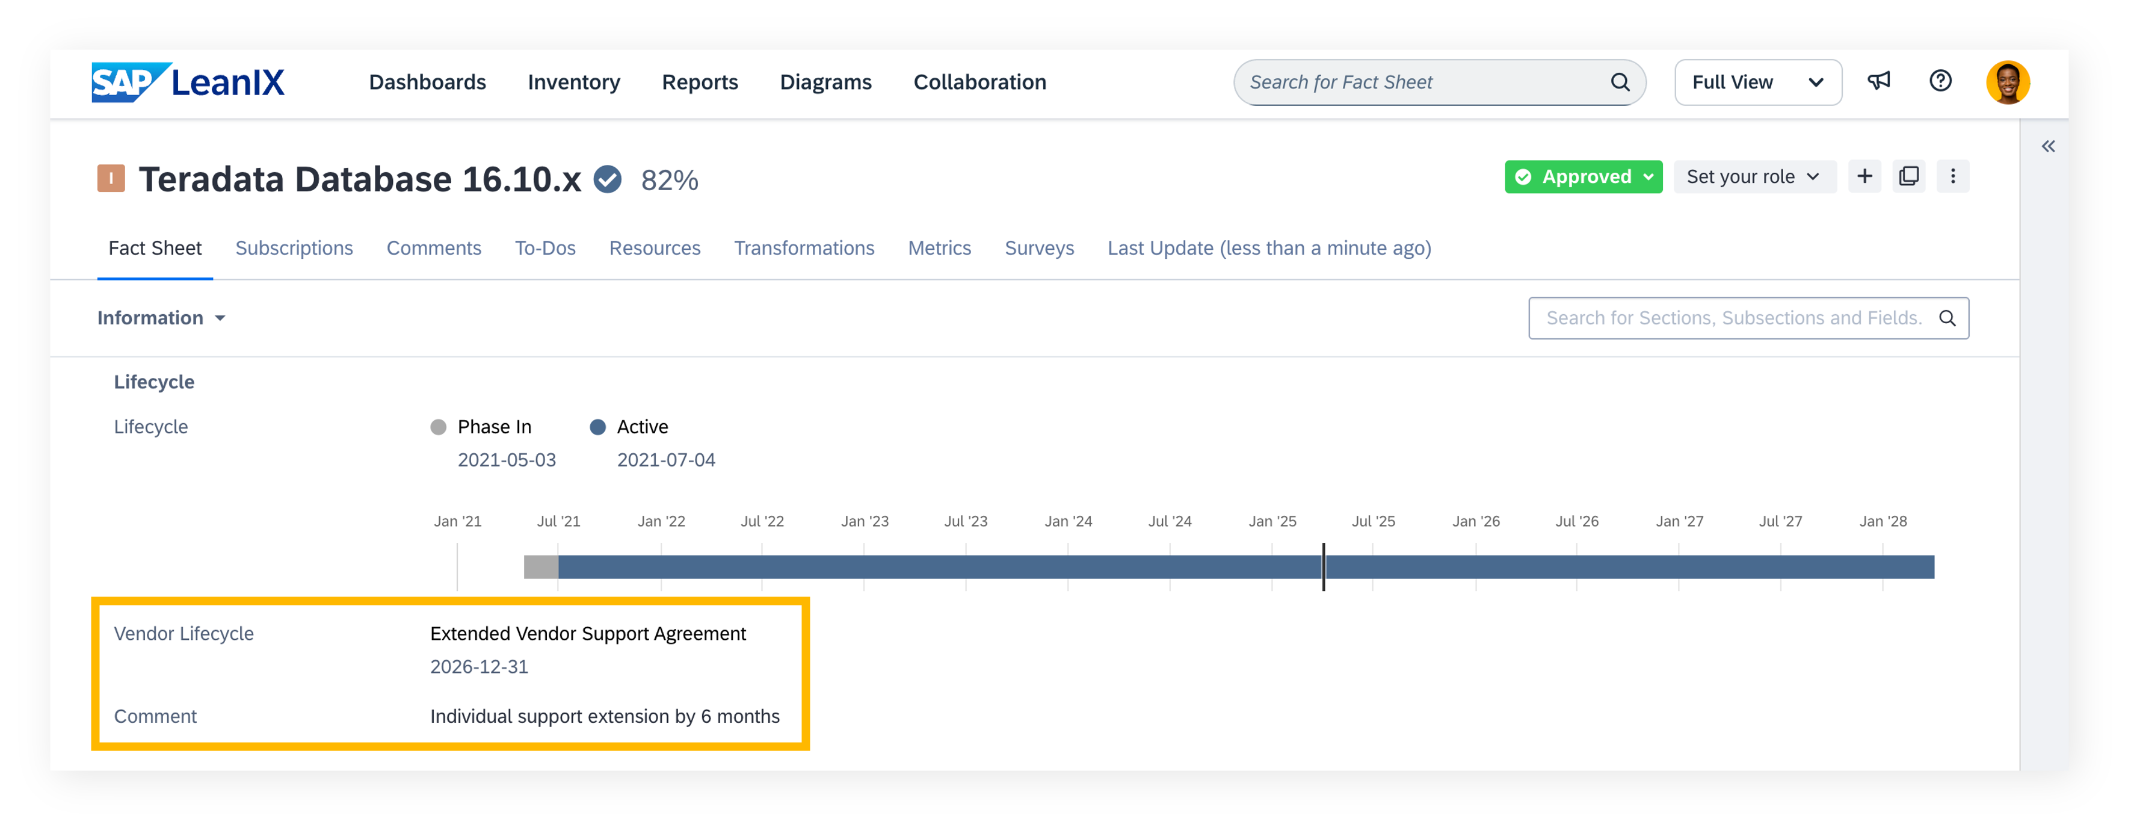
Task: Switch to the Resources tab
Action: point(655,248)
